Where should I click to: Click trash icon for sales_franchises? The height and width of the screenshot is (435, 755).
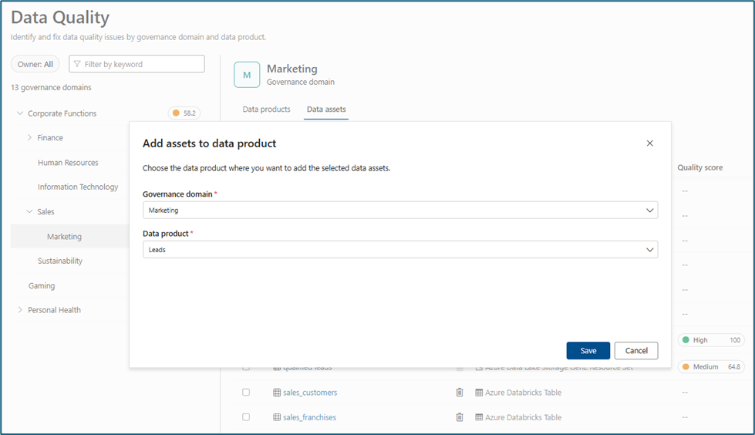[460, 417]
